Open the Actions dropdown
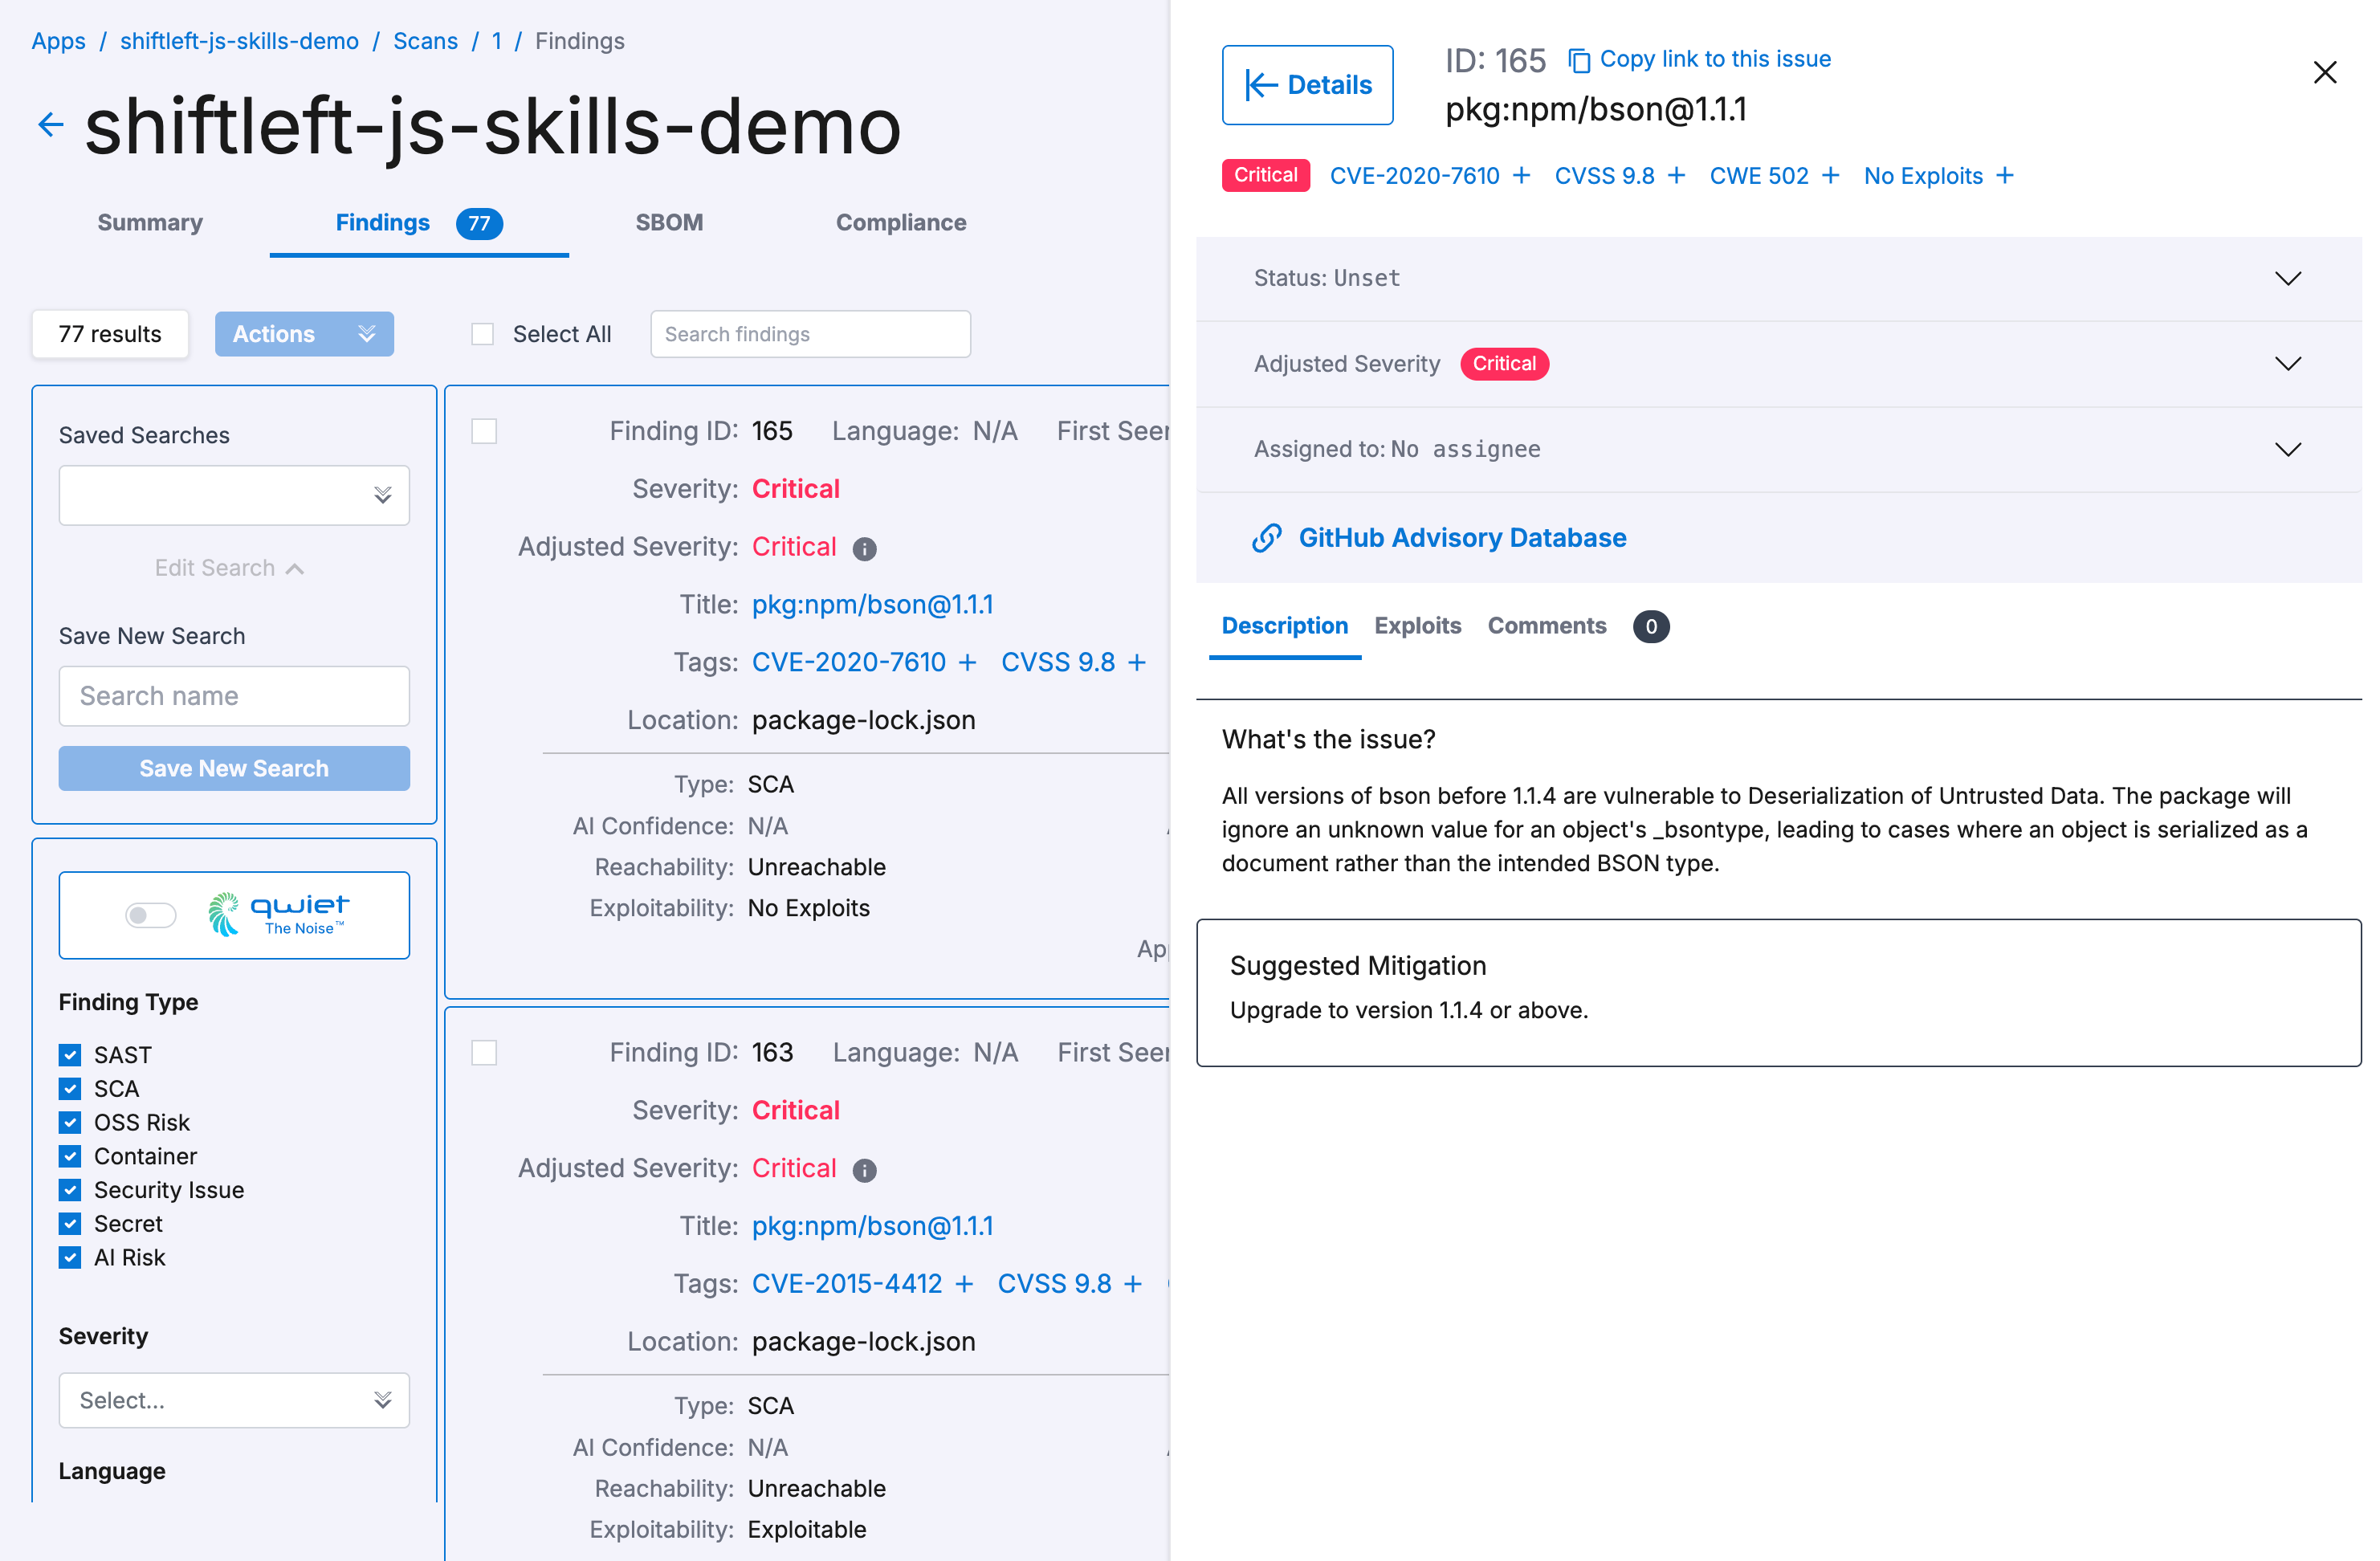Image resolution: width=2380 pixels, height=1561 pixels. click(304, 334)
